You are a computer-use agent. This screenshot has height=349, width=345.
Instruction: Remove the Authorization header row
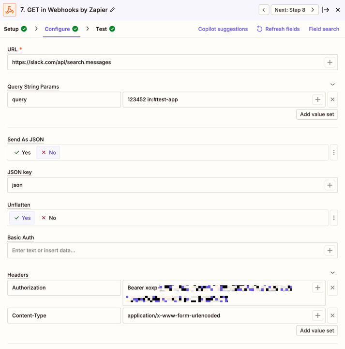click(332, 287)
